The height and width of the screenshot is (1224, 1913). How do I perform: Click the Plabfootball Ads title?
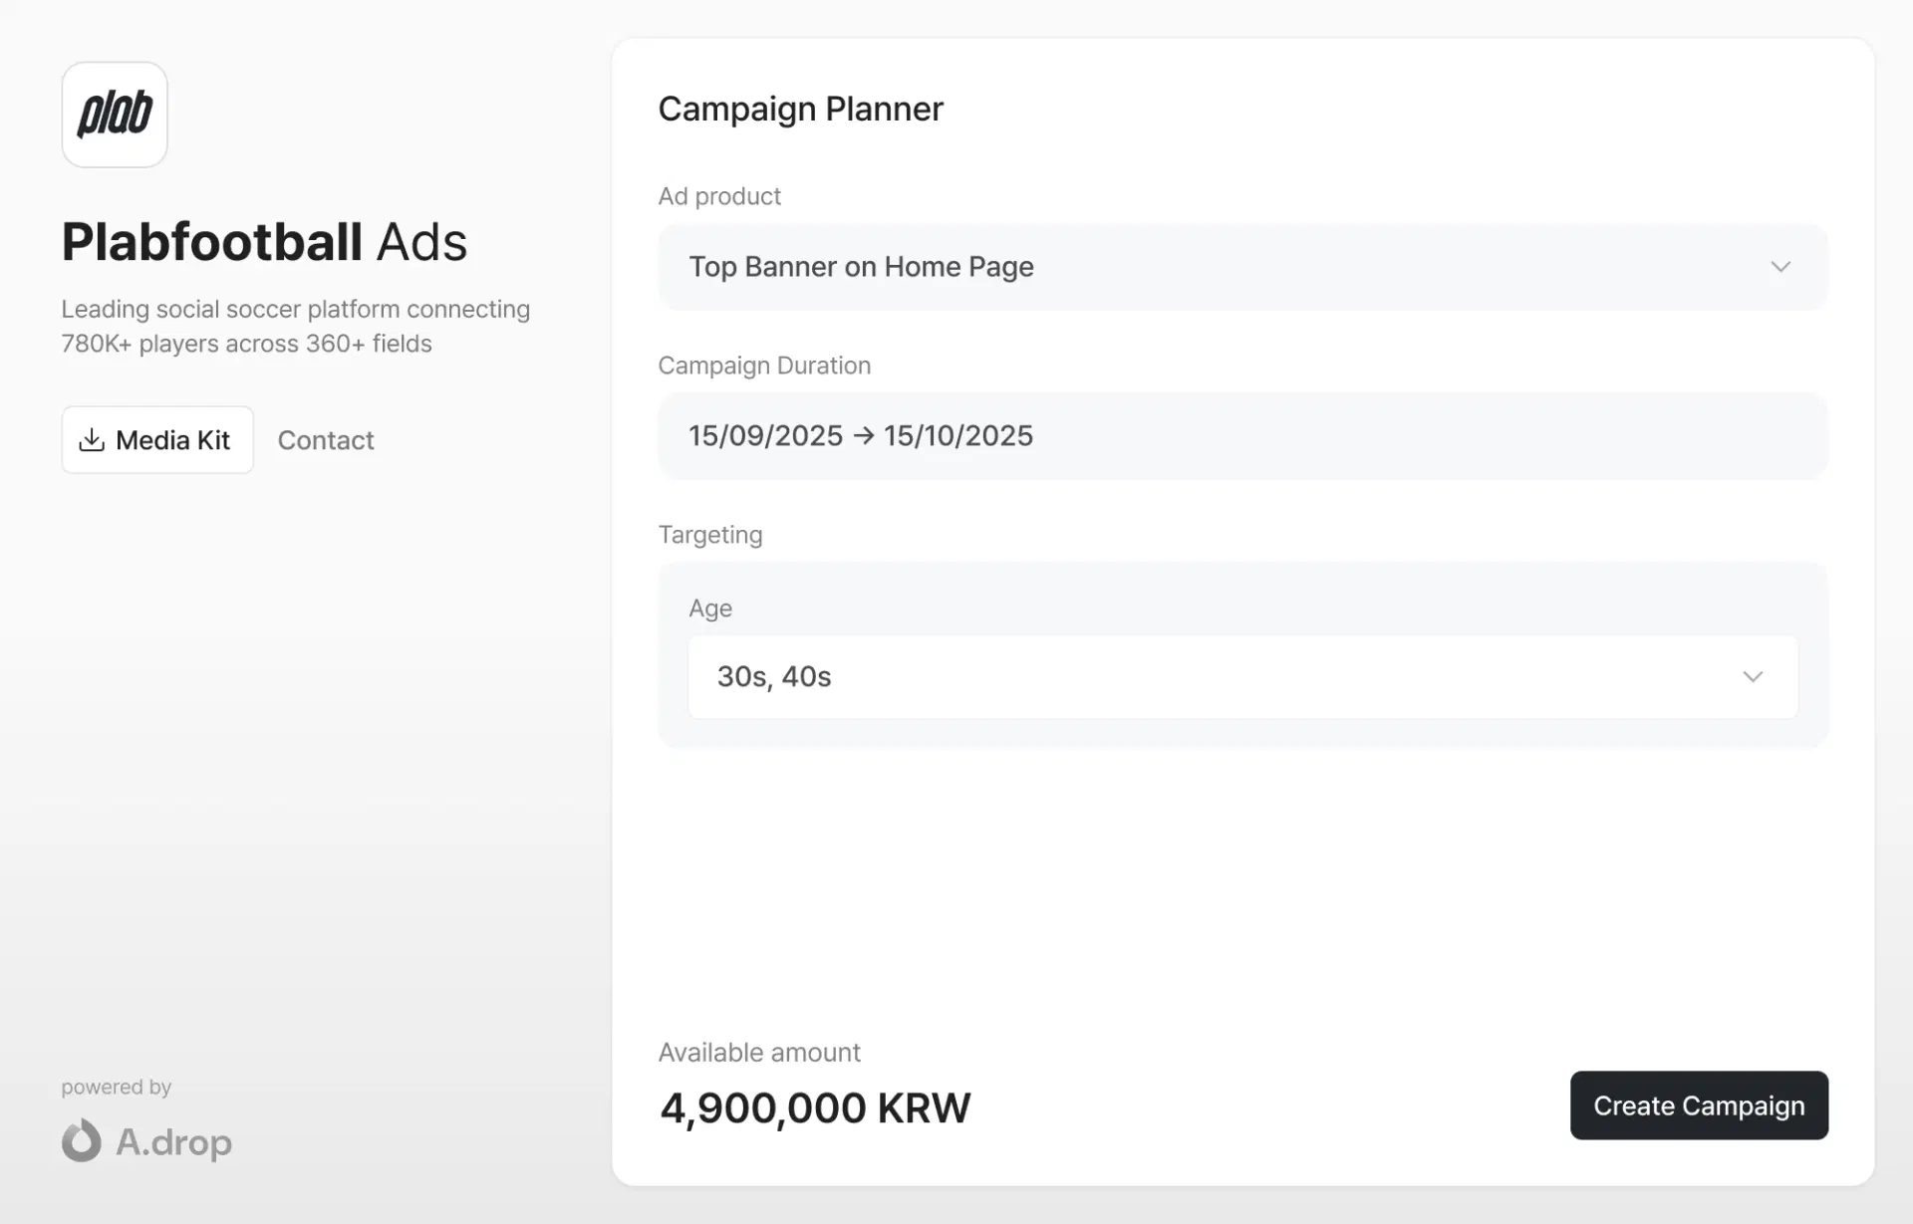264,242
